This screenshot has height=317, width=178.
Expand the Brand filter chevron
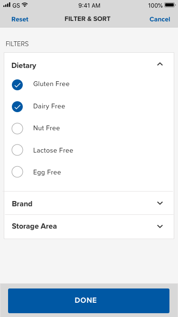click(x=160, y=203)
